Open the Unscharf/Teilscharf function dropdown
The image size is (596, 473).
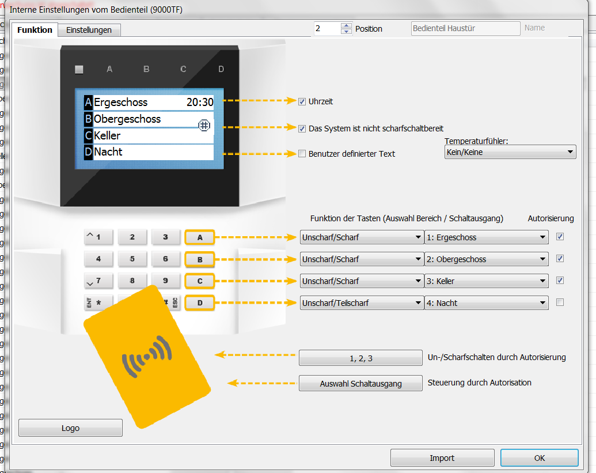point(362,303)
